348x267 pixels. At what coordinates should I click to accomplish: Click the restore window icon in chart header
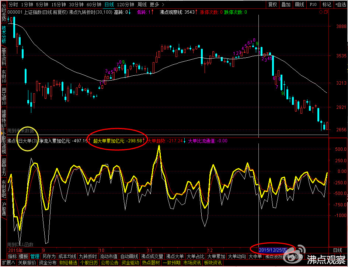tap(326, 12)
